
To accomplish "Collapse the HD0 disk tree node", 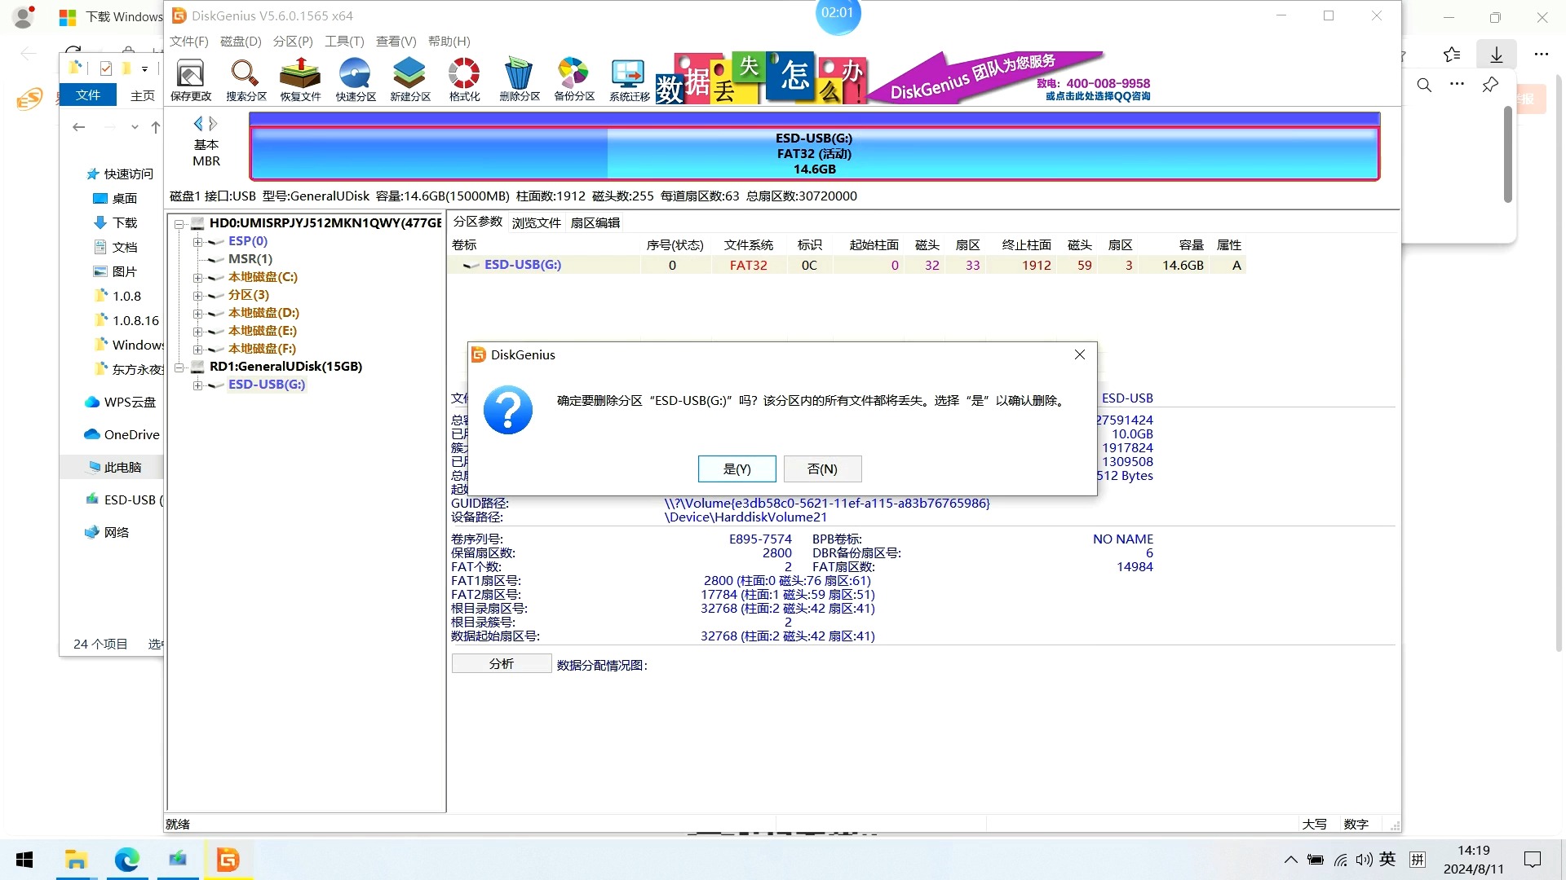I will (179, 223).
